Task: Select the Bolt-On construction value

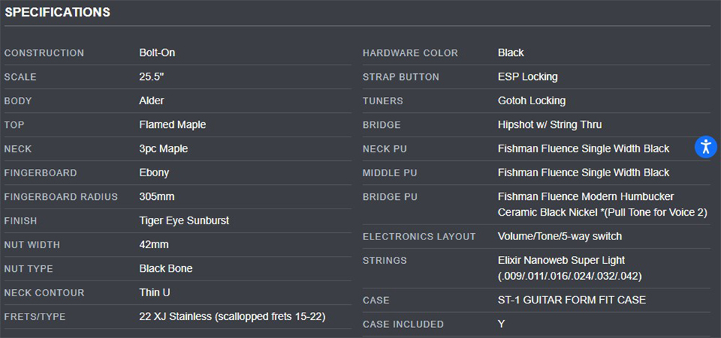Action: 157,52
